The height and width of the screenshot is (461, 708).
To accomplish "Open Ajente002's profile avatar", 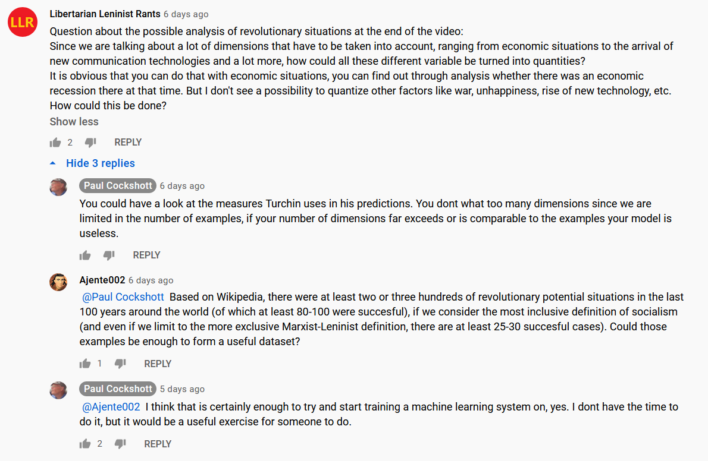I will tap(58, 282).
